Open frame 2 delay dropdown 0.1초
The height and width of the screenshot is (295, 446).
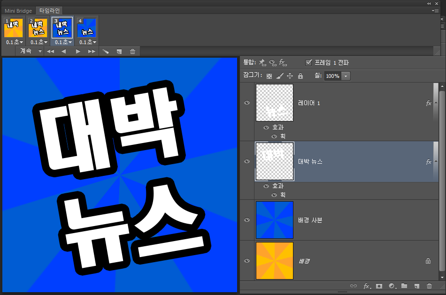point(39,42)
